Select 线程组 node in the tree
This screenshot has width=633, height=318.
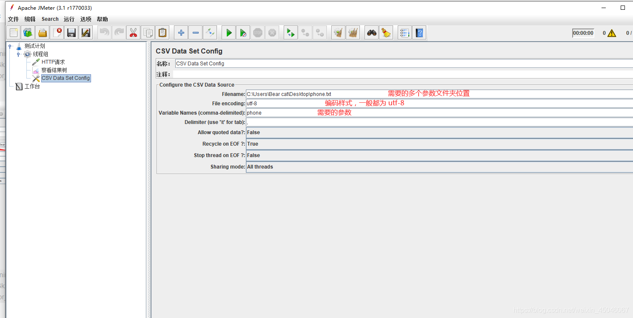coord(41,54)
